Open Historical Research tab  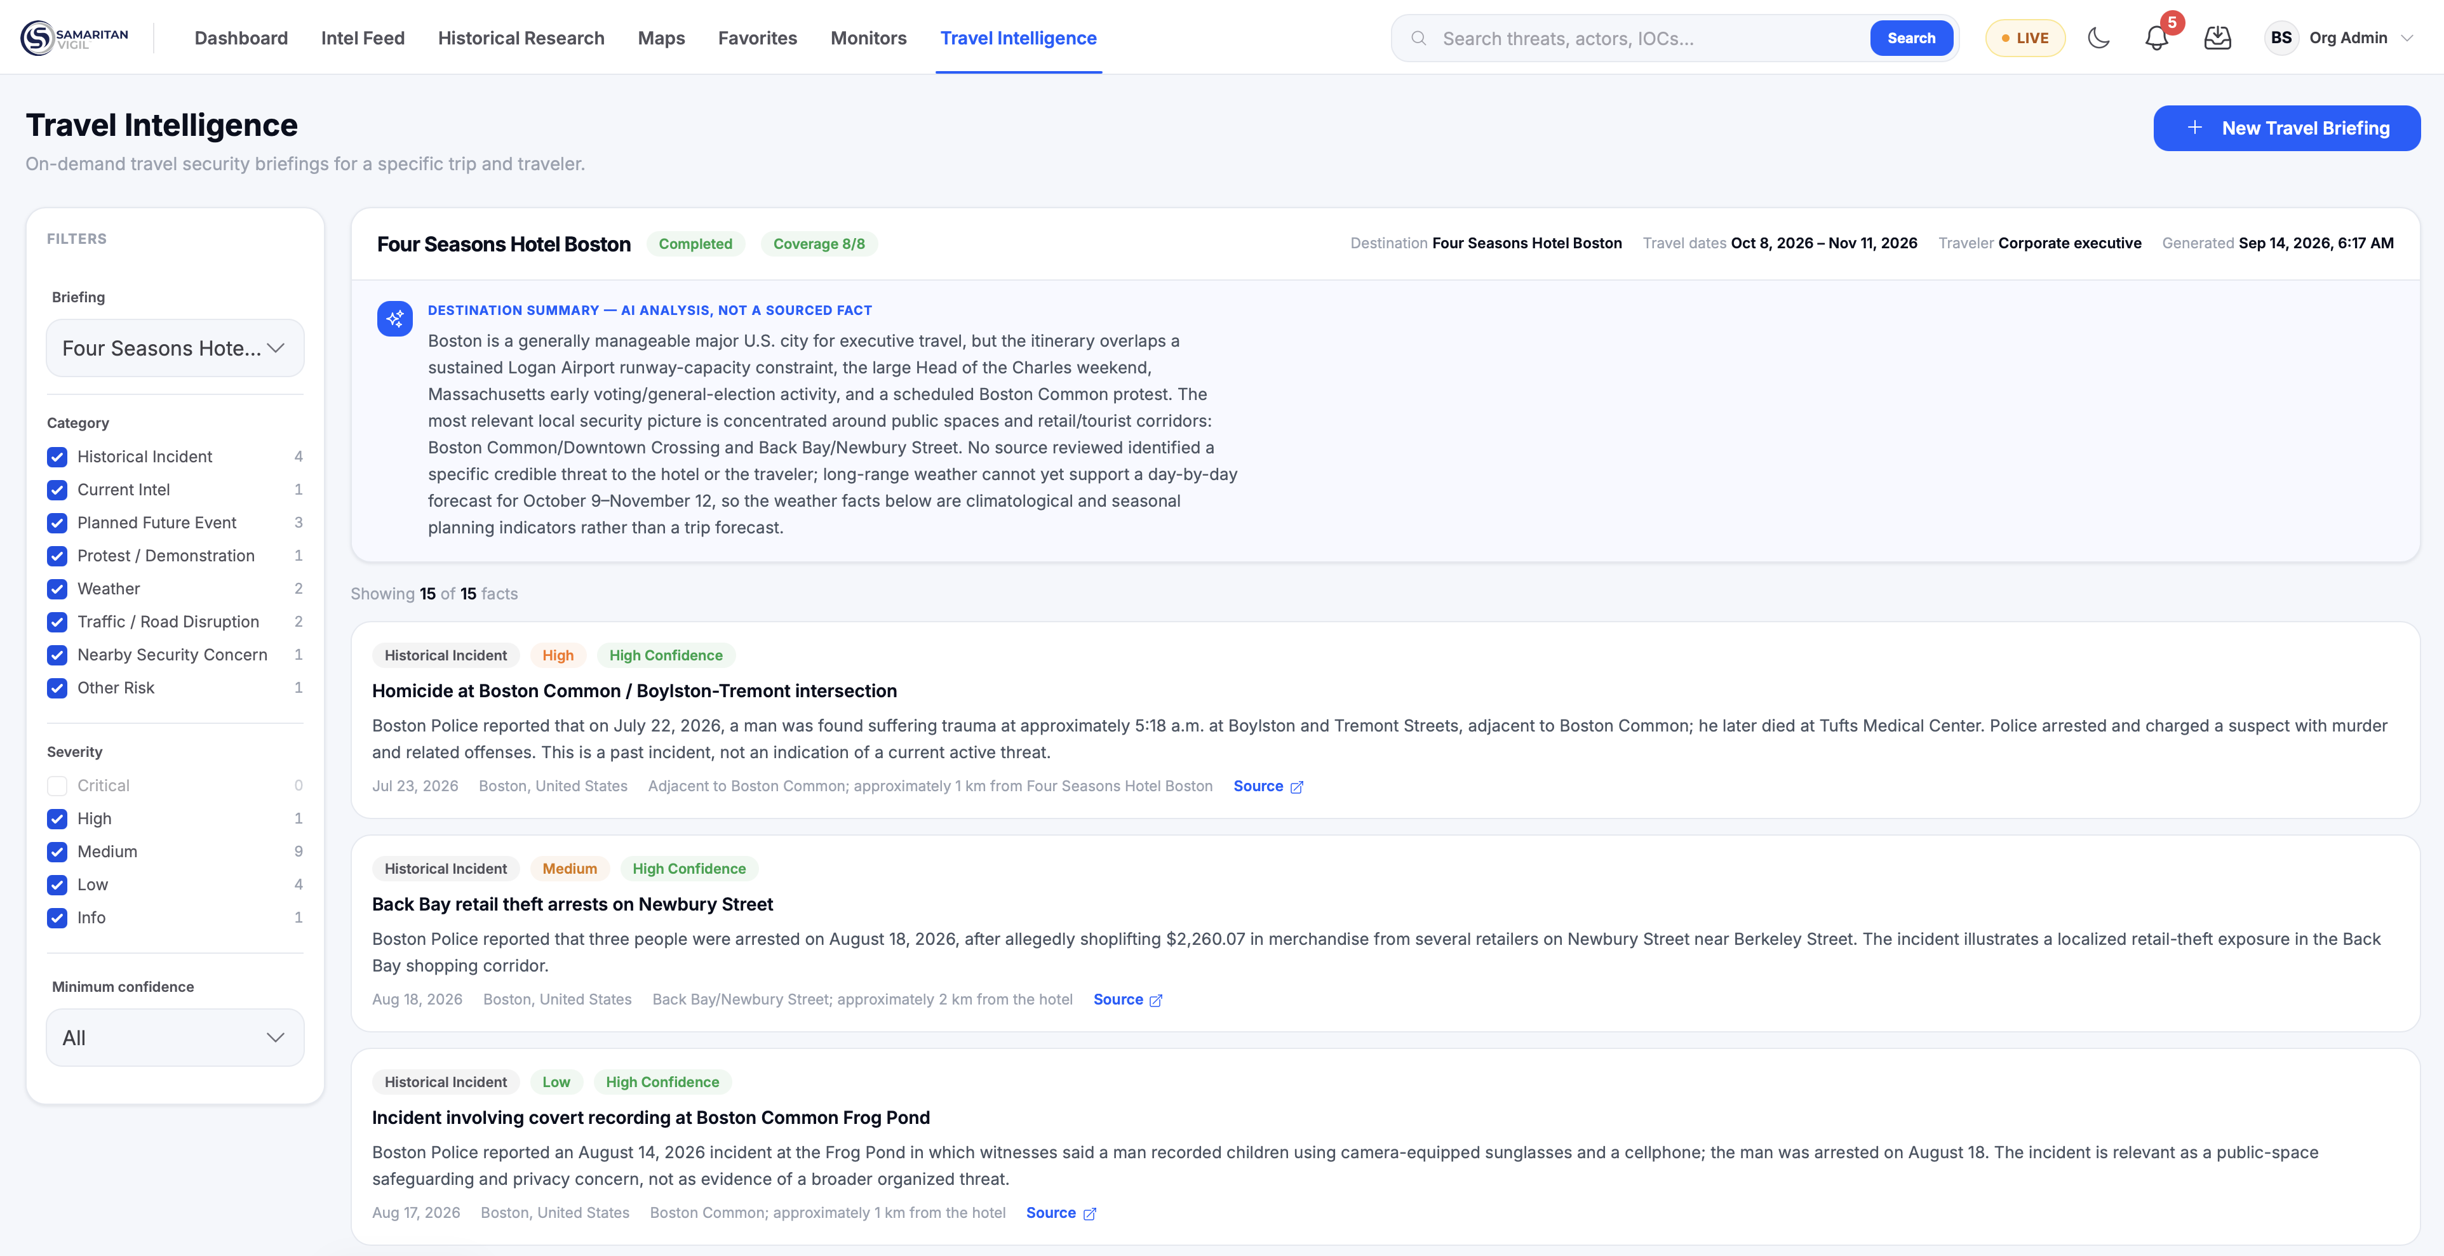pyautogui.click(x=521, y=38)
